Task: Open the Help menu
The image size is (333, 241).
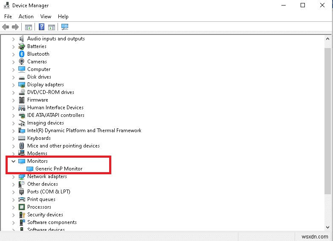Action: click(63, 17)
